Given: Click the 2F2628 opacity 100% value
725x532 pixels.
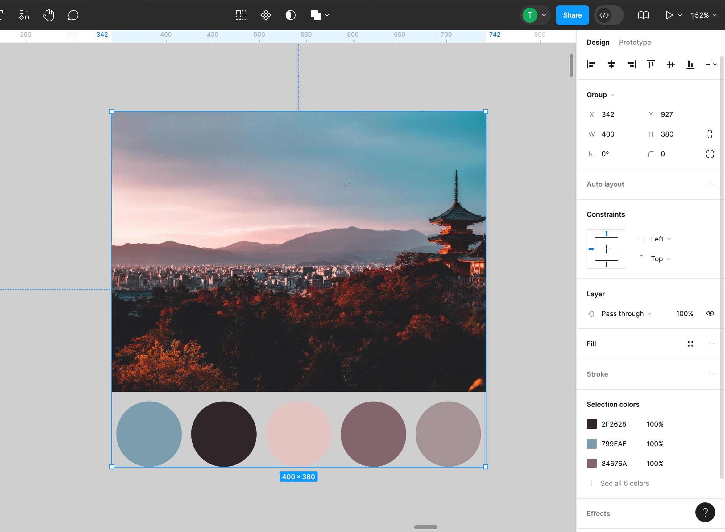Looking at the screenshot, I should tap(655, 424).
